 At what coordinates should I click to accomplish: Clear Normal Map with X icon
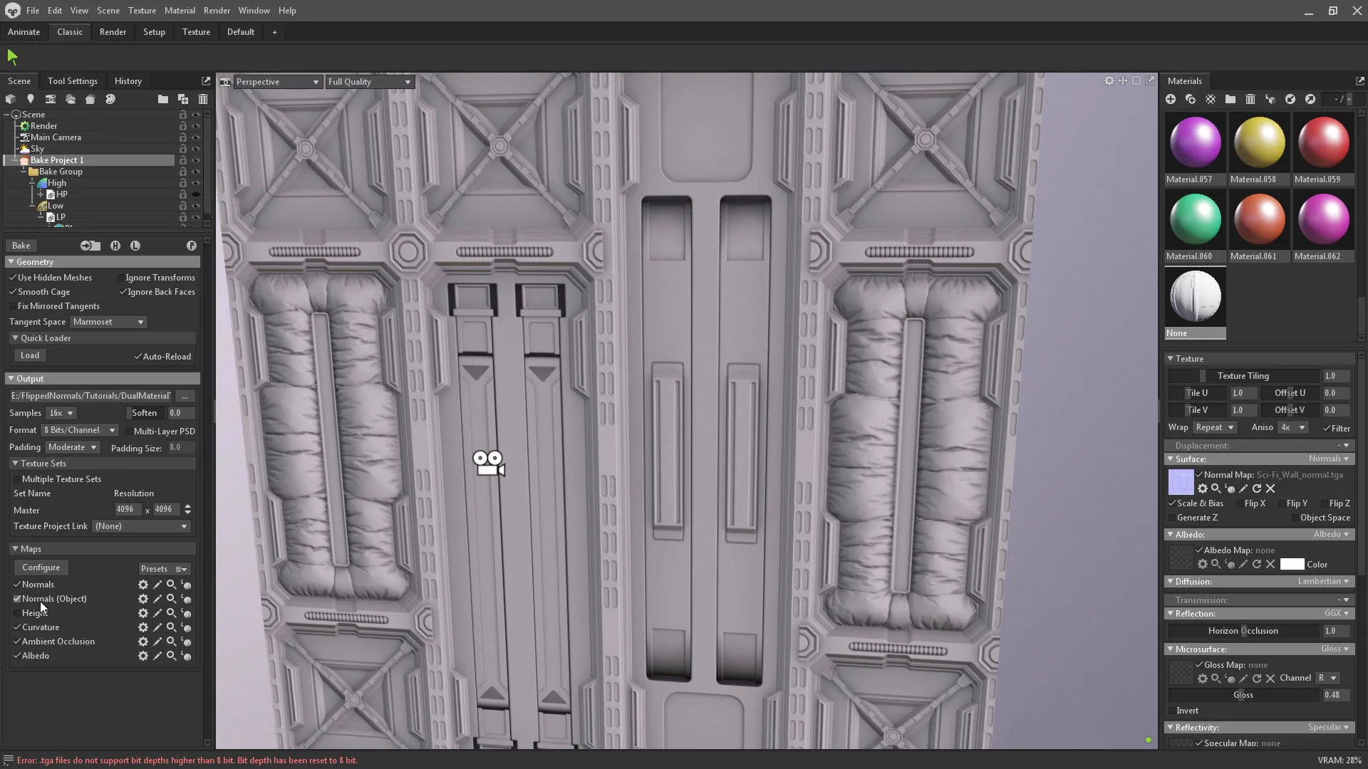click(x=1270, y=489)
